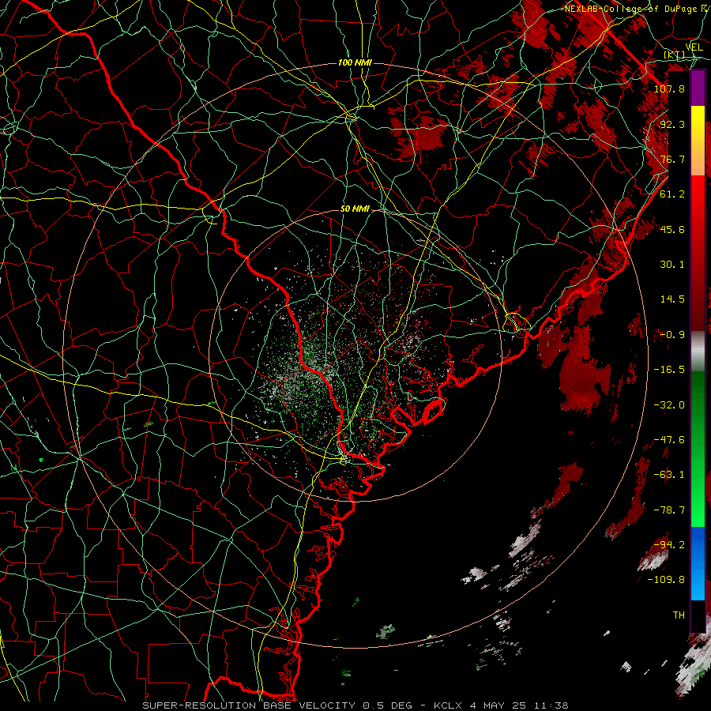
Task: Click the 100 NMI range ring label
Action: 355,62
